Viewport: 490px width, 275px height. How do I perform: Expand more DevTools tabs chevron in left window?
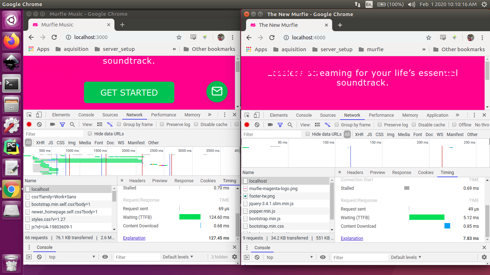(x=209, y=115)
